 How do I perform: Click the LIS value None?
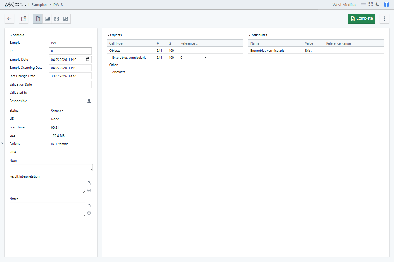coord(55,119)
